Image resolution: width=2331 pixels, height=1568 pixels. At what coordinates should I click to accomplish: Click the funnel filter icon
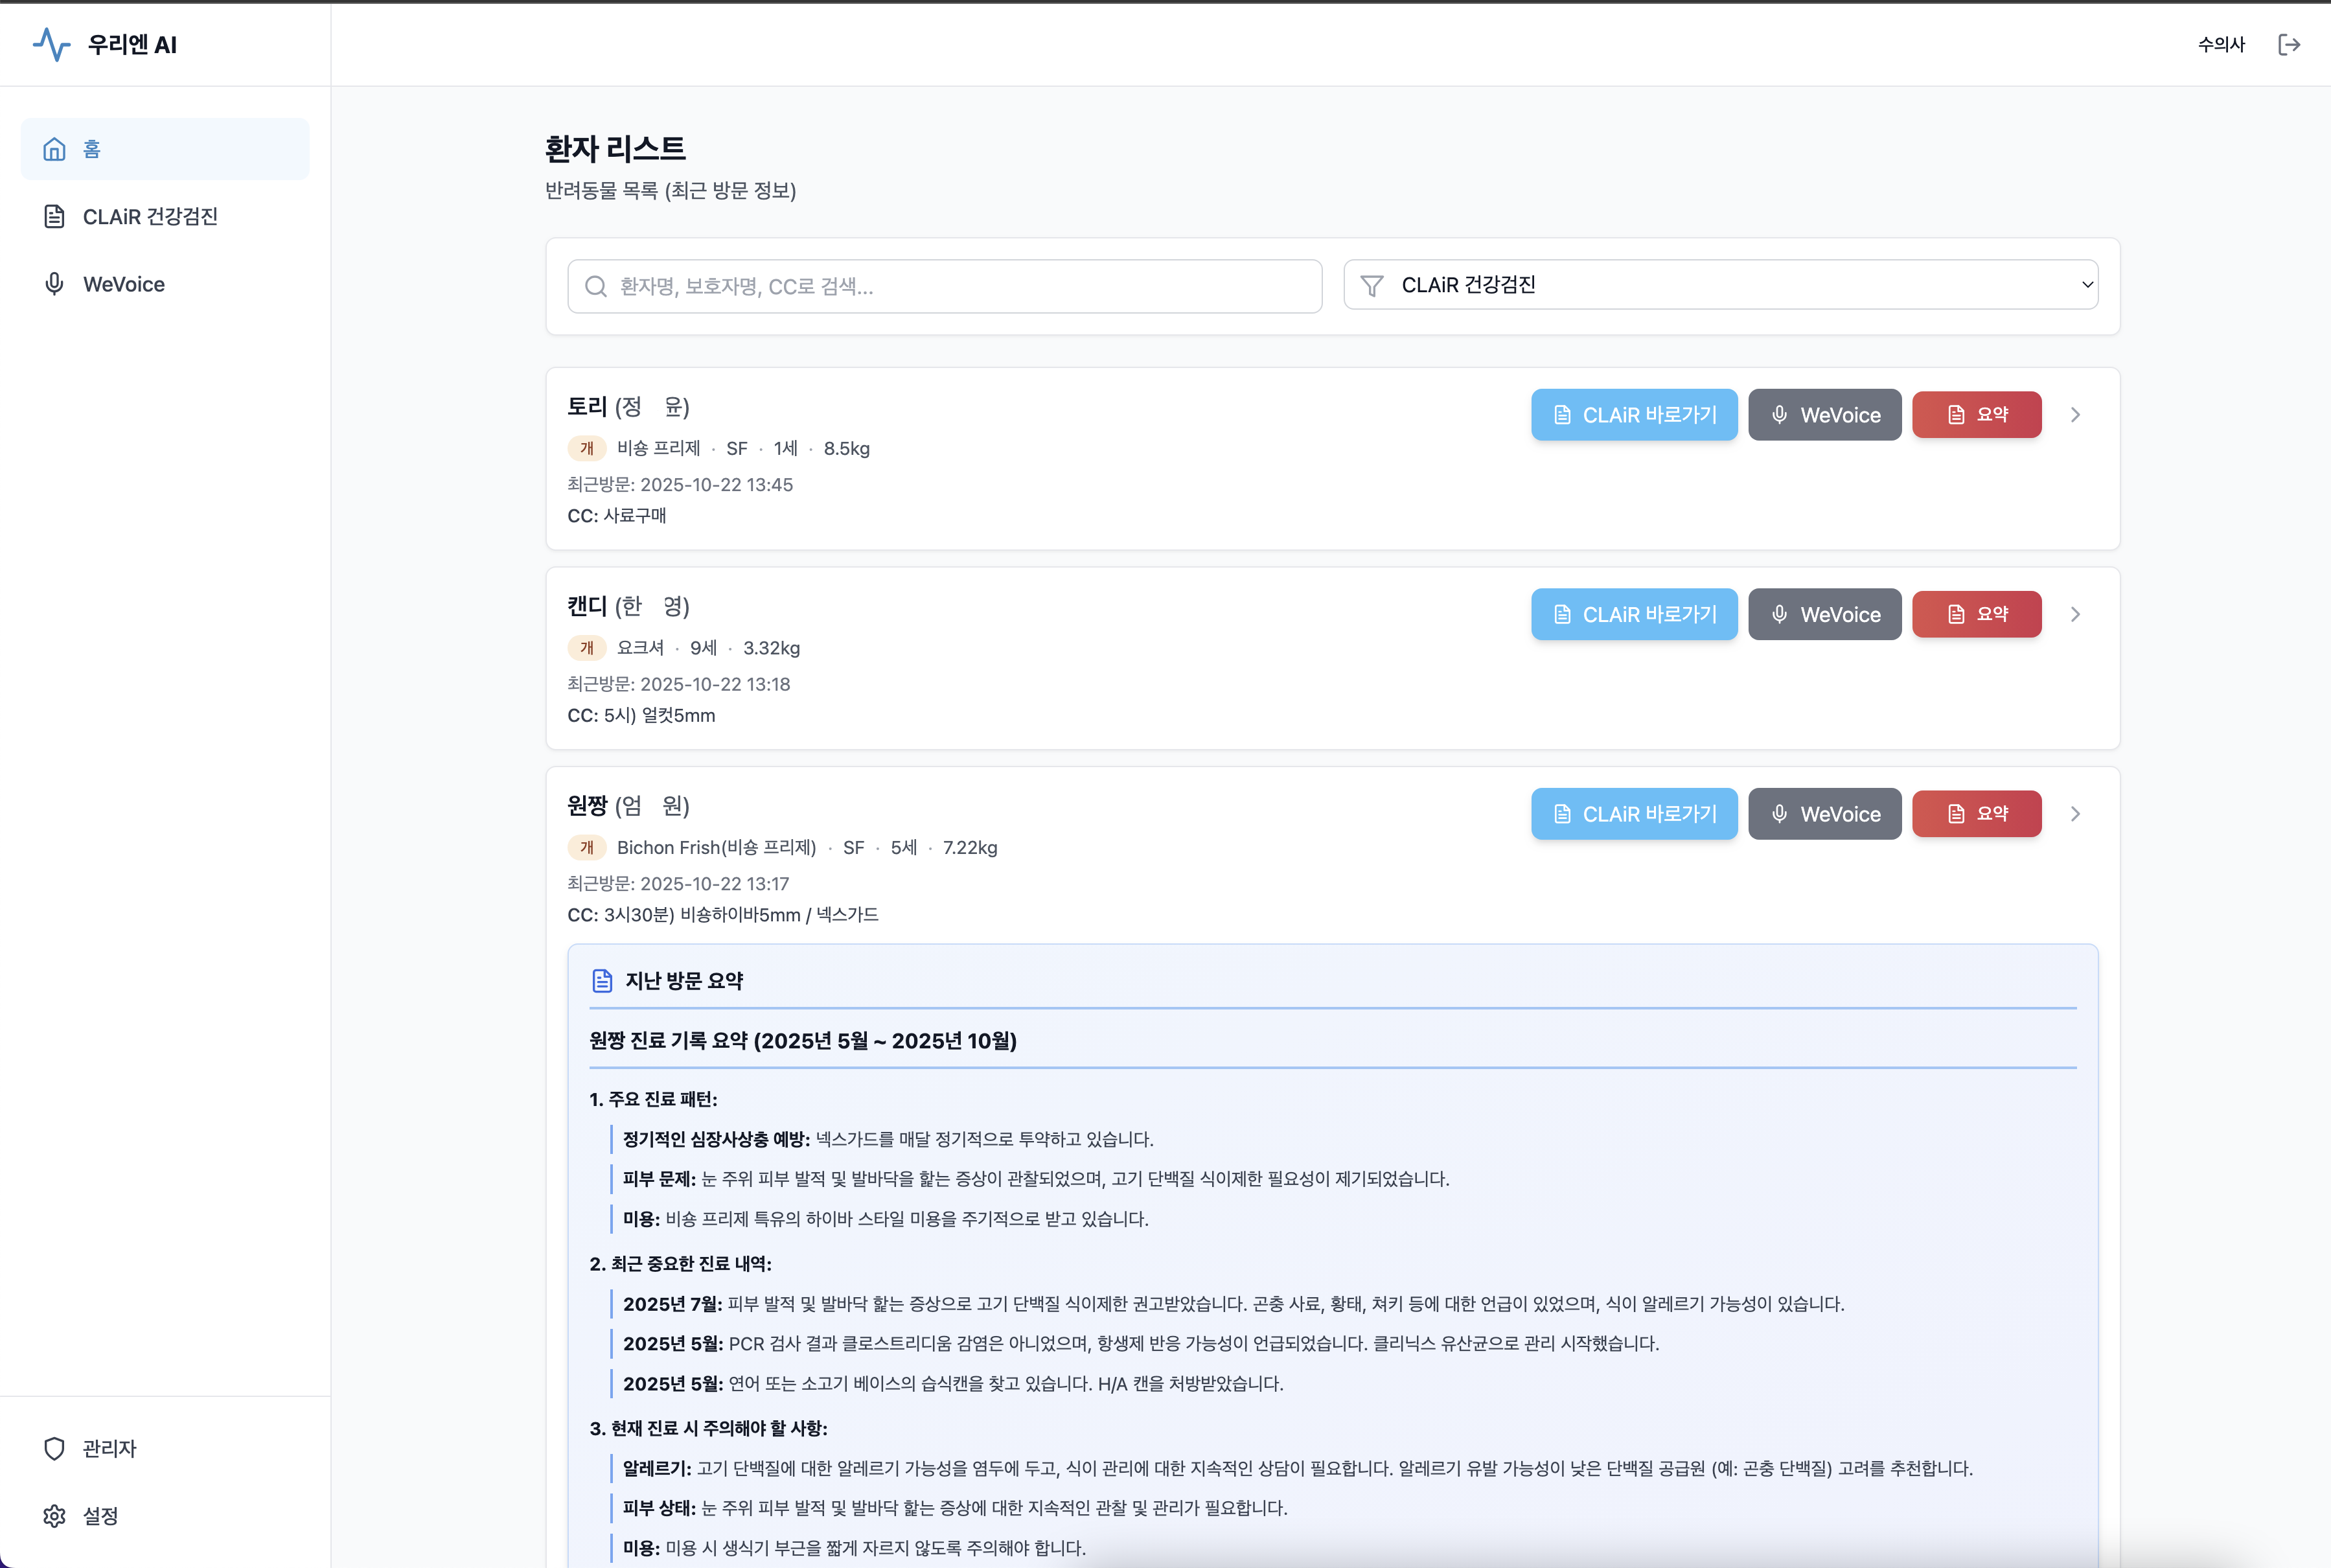(1372, 286)
